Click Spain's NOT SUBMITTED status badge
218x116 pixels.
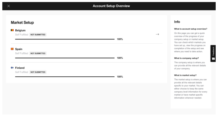[38, 53]
